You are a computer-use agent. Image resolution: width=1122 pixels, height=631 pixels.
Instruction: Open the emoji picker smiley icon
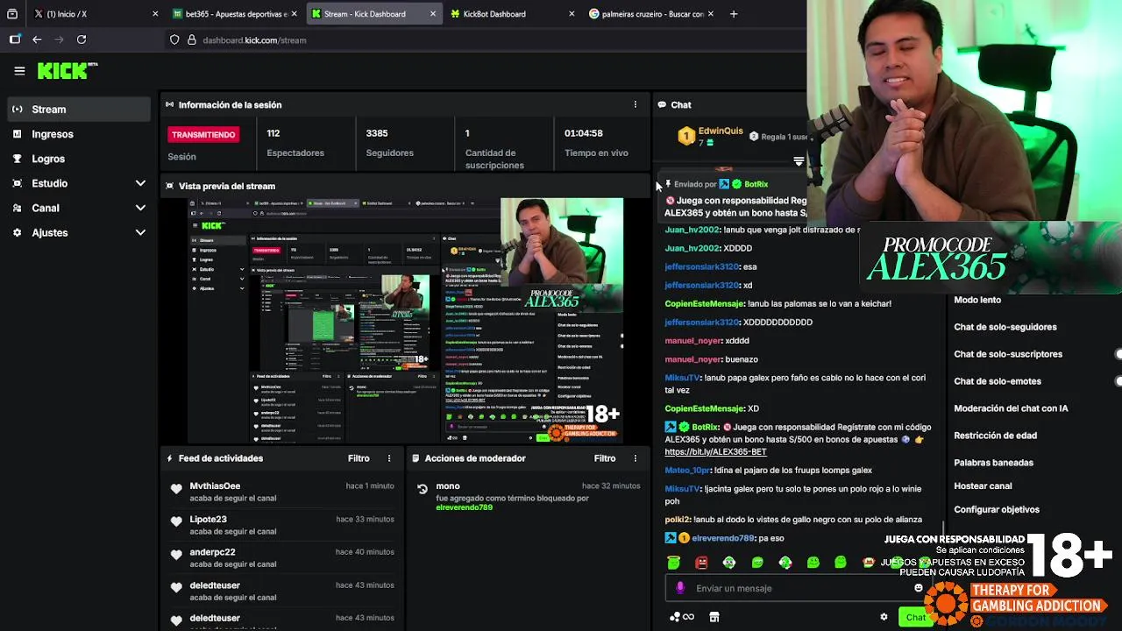[919, 588]
